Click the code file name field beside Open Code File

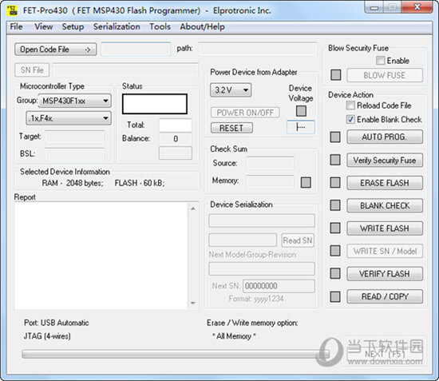point(136,50)
